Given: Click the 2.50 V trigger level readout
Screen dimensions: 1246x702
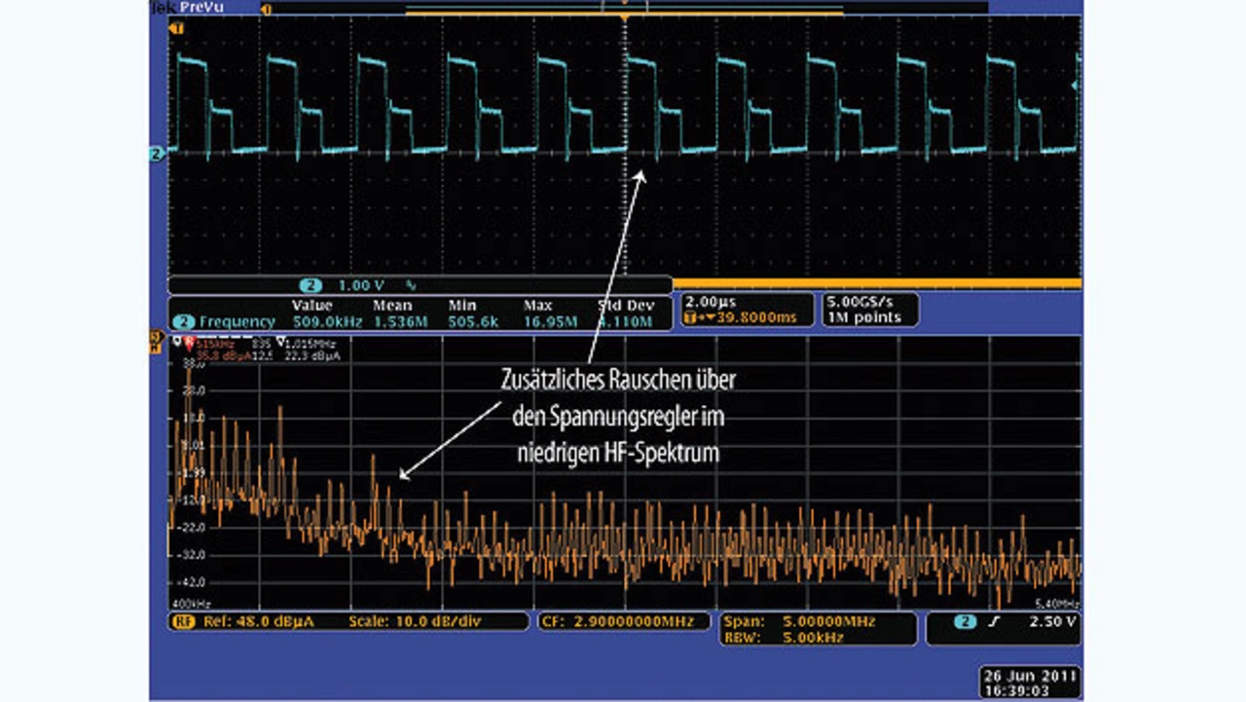Looking at the screenshot, I should [1052, 621].
